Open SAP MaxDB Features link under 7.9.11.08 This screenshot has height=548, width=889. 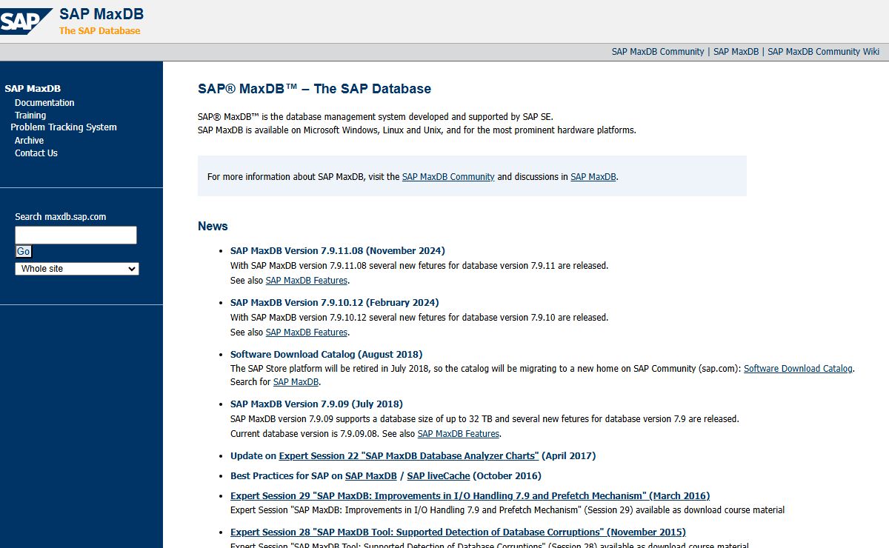[307, 281]
